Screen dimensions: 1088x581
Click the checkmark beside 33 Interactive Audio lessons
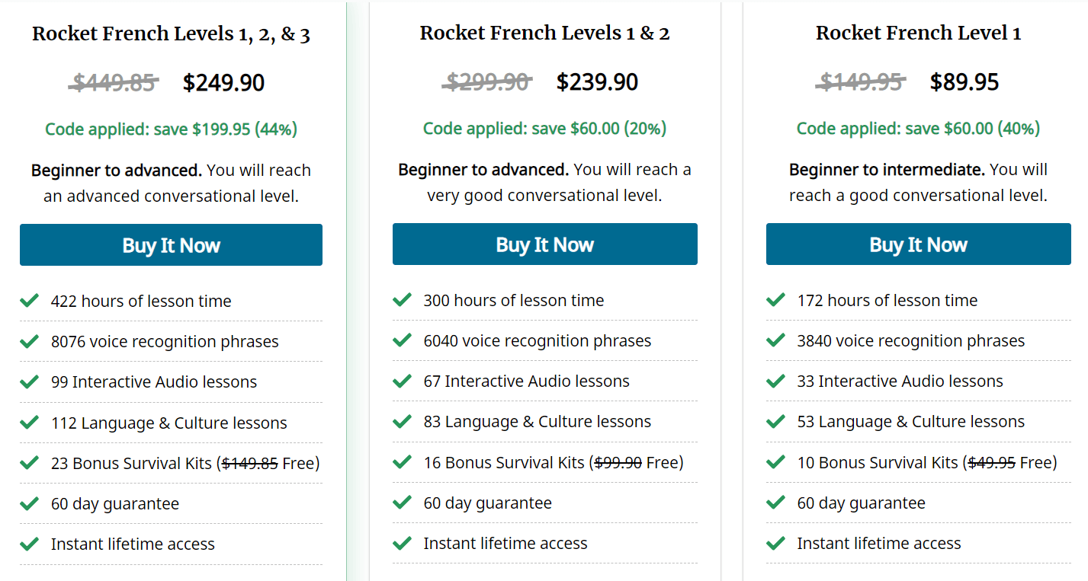coord(775,380)
